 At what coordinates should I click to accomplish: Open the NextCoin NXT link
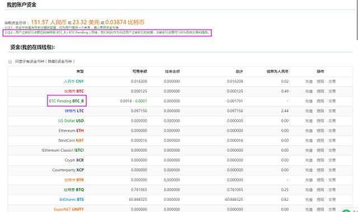pyautogui.click(x=71, y=140)
